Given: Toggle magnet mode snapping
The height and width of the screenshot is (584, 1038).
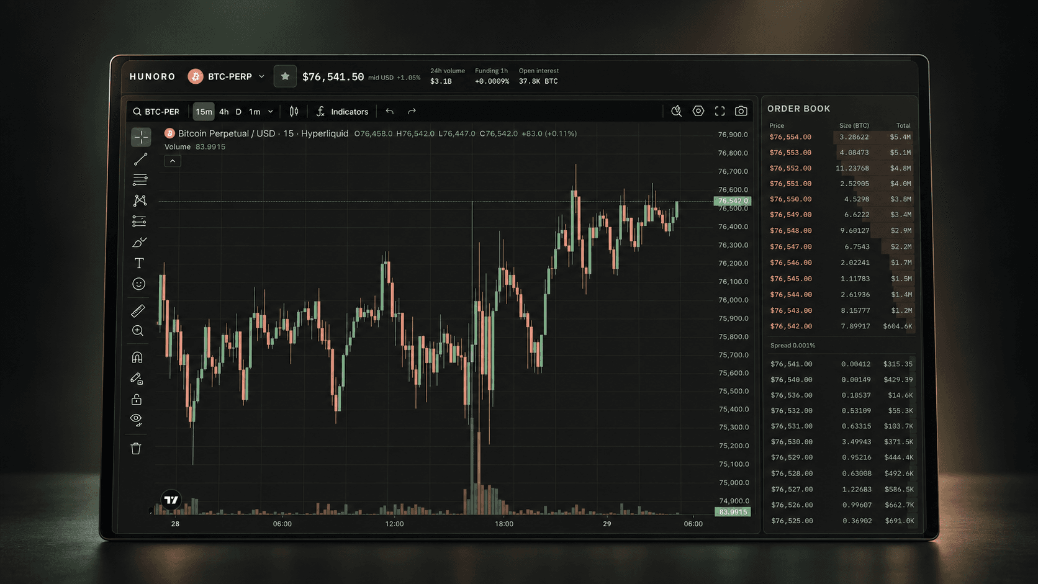Looking at the screenshot, I should (x=137, y=357).
